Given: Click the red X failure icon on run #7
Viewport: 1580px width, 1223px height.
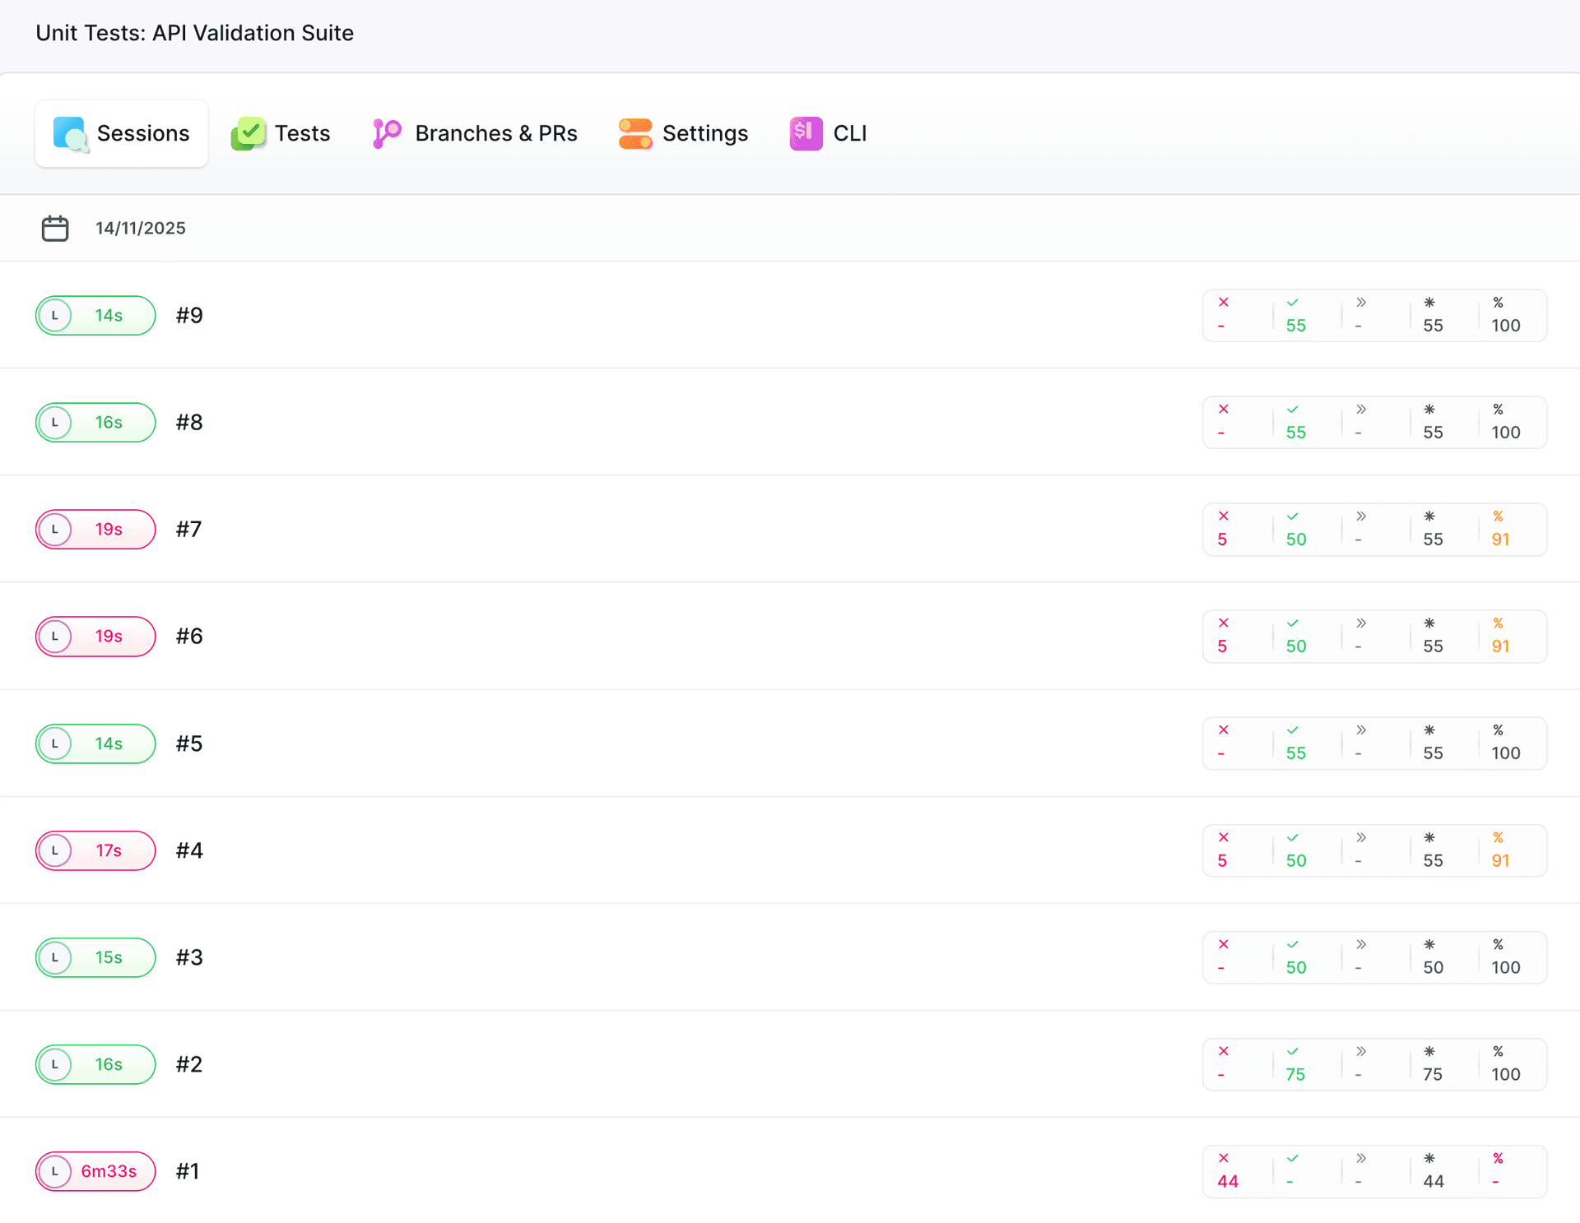Looking at the screenshot, I should coord(1224,517).
